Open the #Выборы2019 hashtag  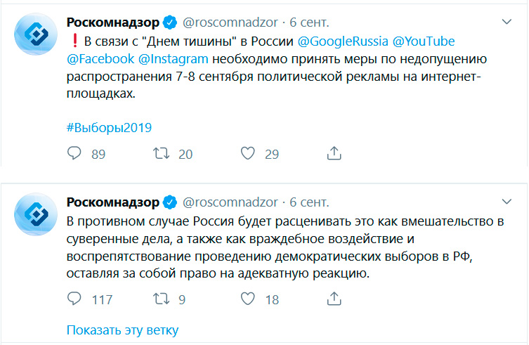[x=109, y=128]
